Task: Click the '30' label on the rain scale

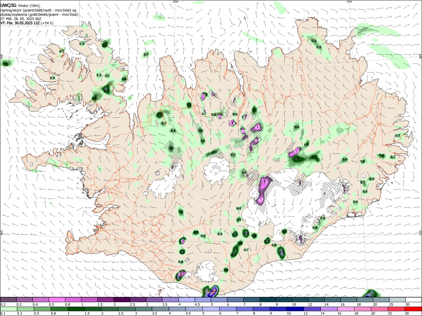Action: (407, 313)
